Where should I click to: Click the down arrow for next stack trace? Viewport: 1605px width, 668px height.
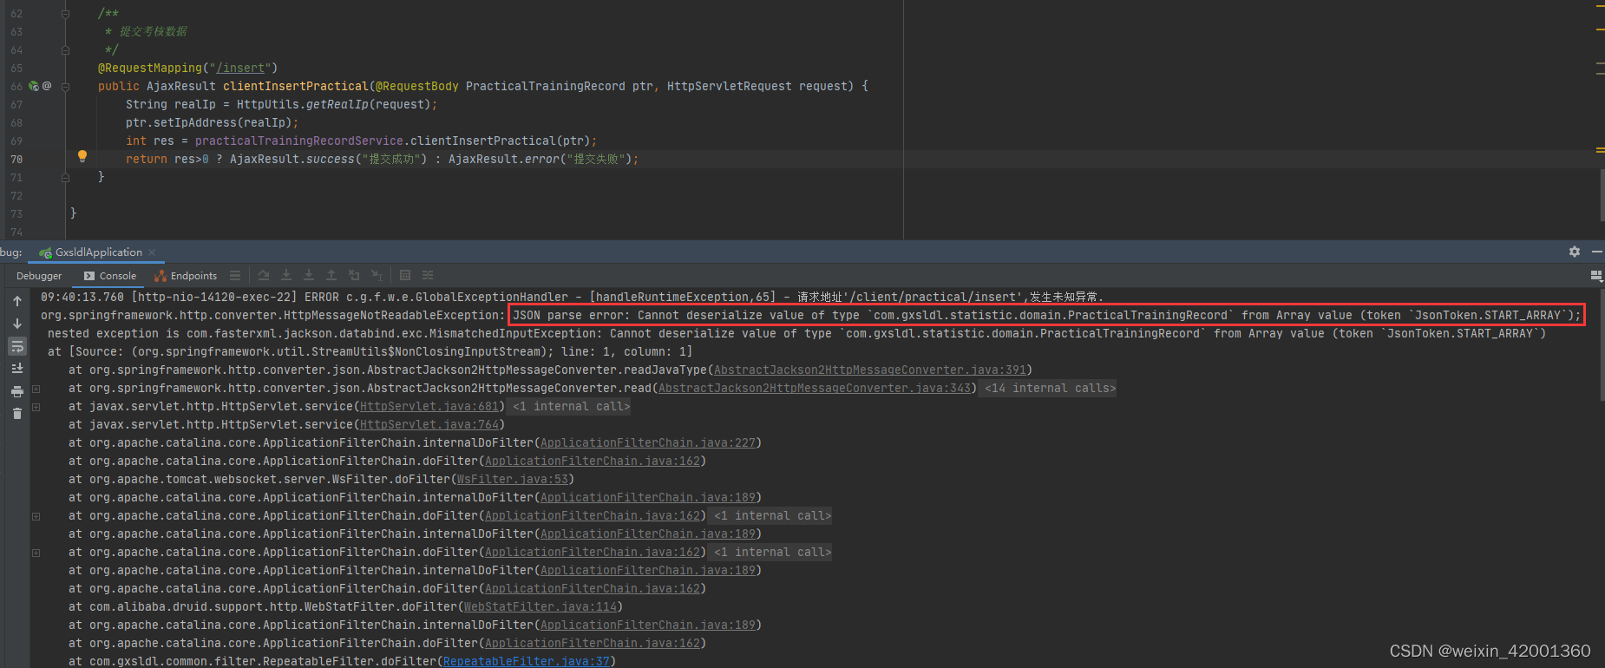17,324
